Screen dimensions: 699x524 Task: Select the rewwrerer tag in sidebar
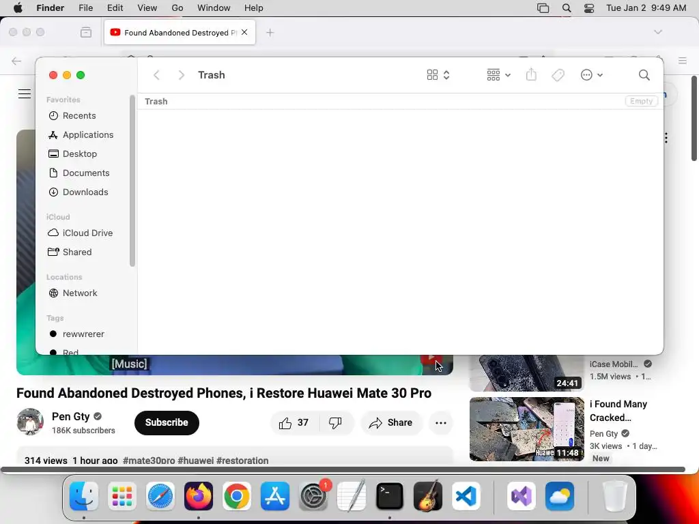(83, 334)
